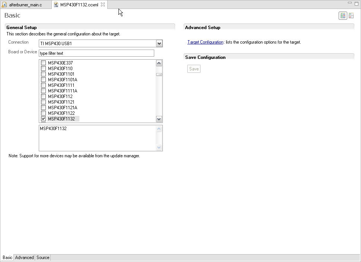Maximize the editor pane icon
This screenshot has height=262, width=361.
click(357, 3)
